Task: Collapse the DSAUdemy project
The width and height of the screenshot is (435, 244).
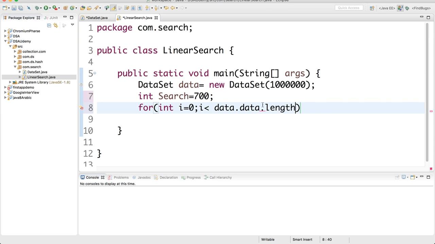Action: pos(5,41)
